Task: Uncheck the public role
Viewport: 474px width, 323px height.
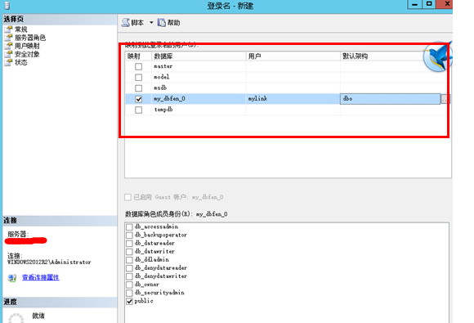Action: (129, 301)
